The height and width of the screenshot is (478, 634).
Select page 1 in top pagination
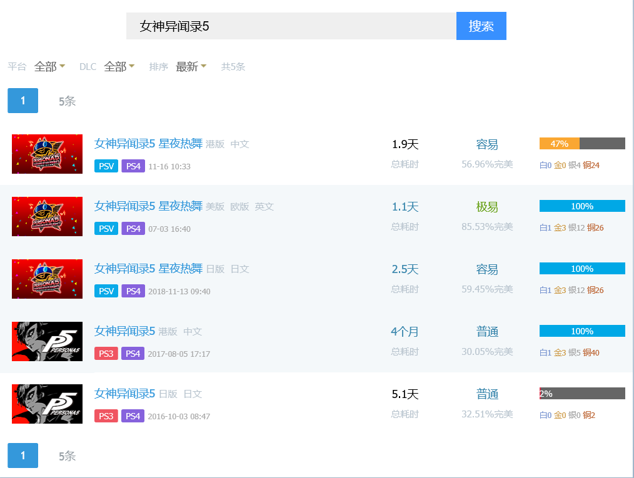[x=23, y=101]
